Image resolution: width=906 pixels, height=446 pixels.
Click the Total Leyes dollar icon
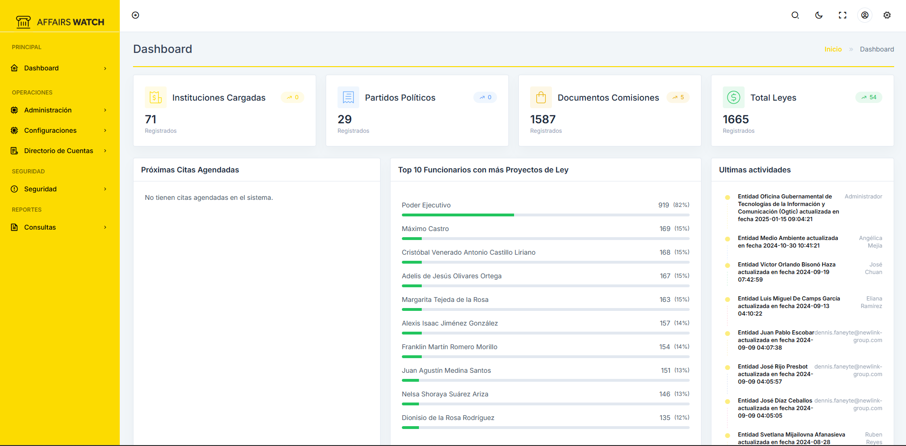pyautogui.click(x=733, y=97)
